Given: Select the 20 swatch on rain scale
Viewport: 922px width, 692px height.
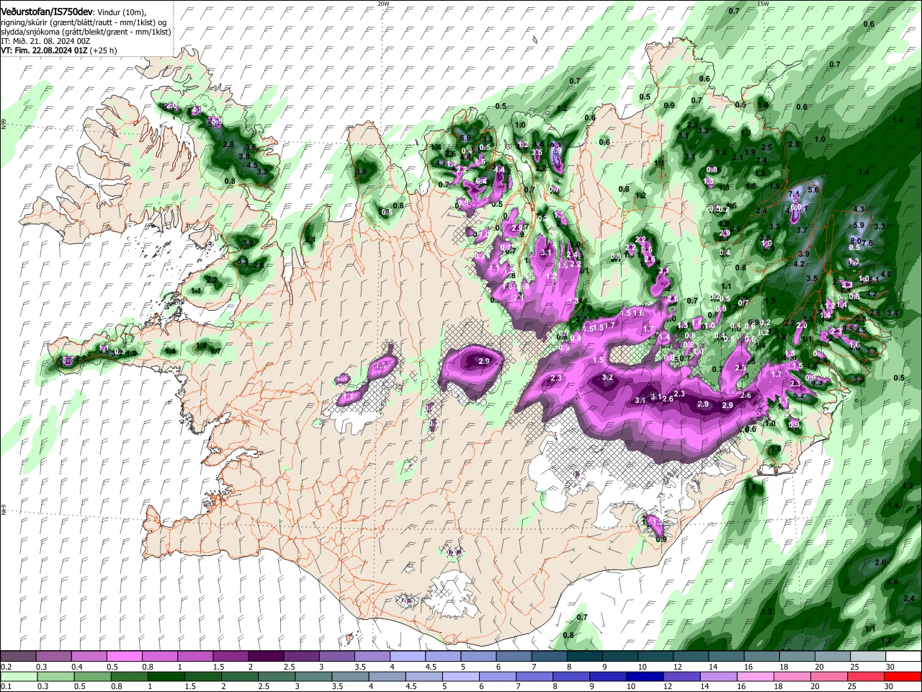Looking at the screenshot, I should (829, 677).
